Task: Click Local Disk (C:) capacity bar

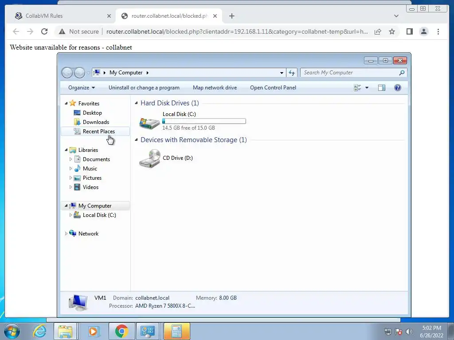Action: click(x=204, y=121)
